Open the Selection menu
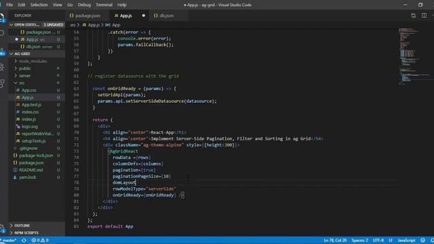 pos(39,5)
